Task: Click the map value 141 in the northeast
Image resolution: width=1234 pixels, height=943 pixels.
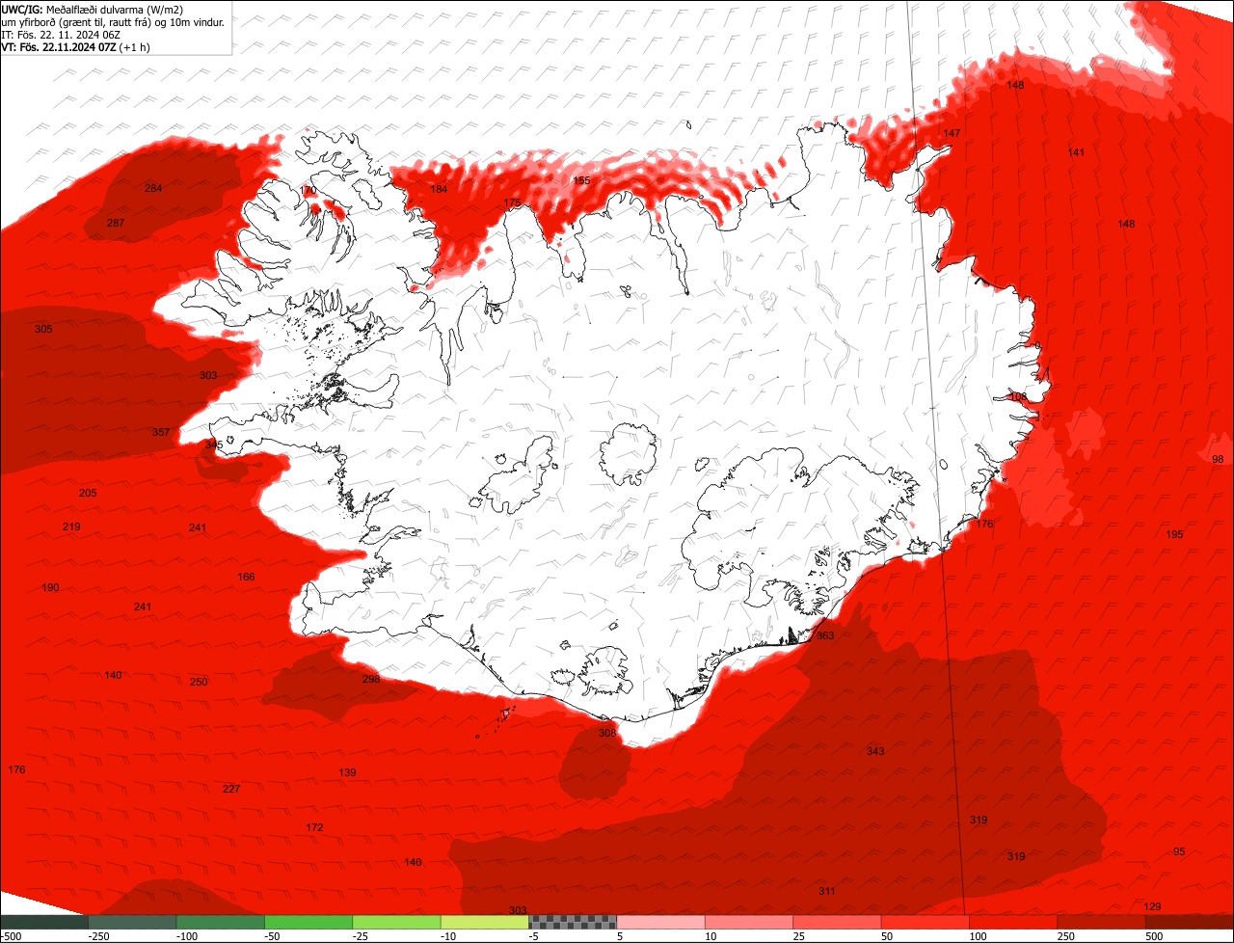Action: tap(1077, 152)
